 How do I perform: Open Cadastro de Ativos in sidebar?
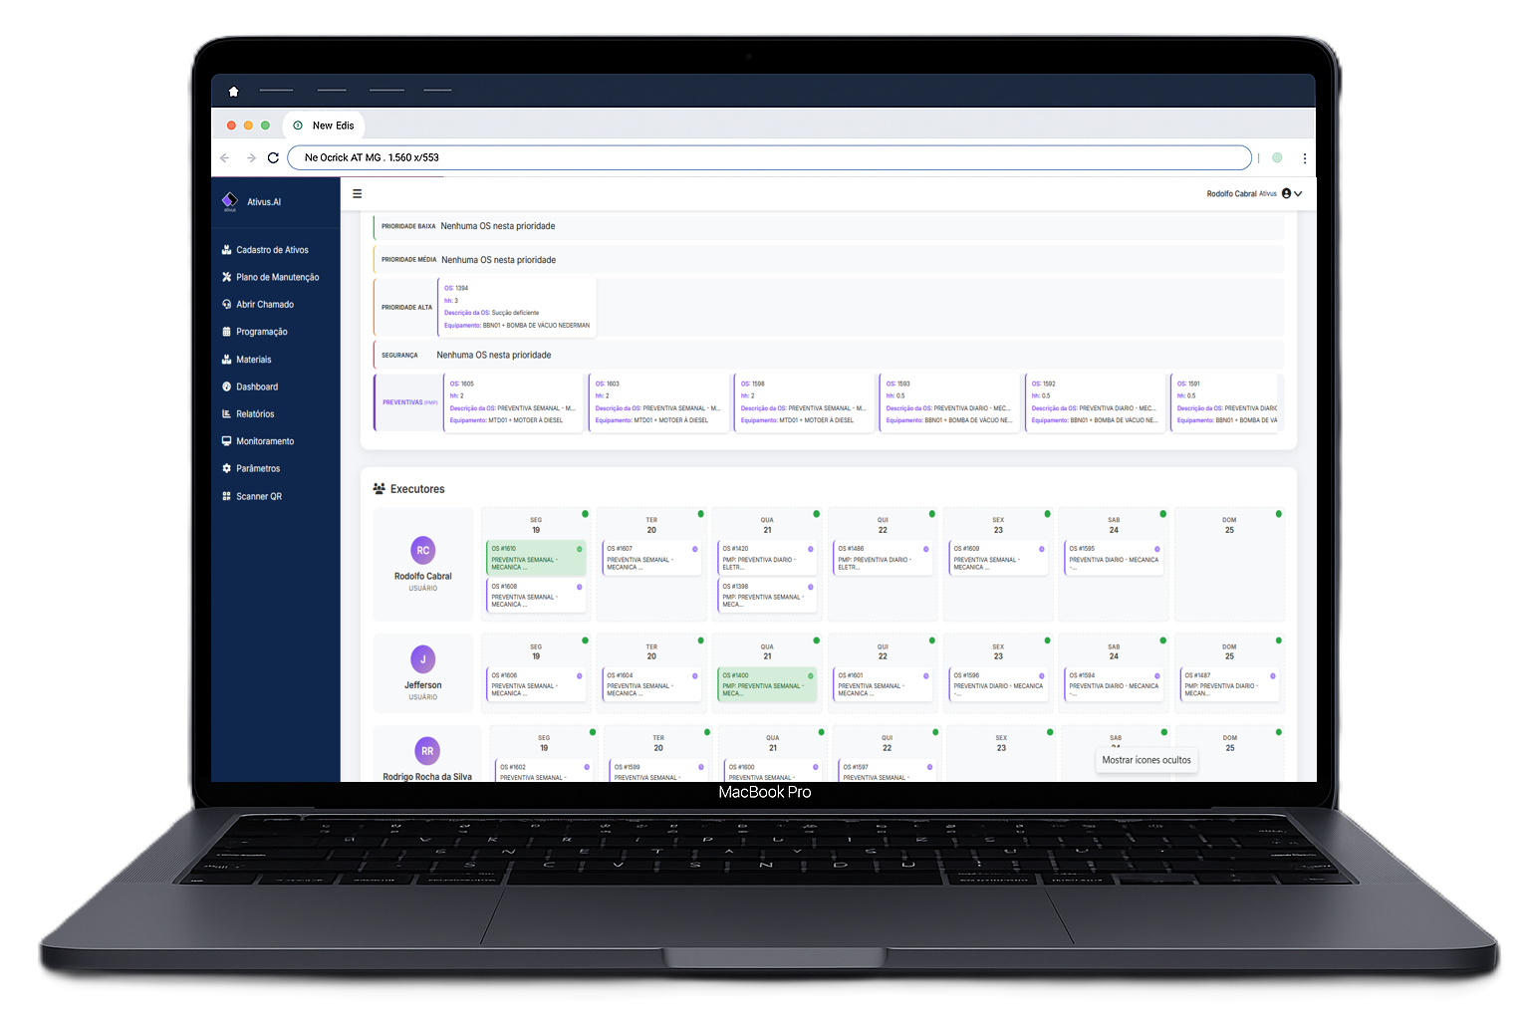(x=272, y=250)
